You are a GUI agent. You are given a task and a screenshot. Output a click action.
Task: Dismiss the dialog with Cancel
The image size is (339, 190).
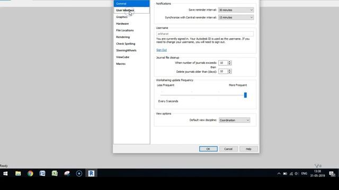[228, 149]
